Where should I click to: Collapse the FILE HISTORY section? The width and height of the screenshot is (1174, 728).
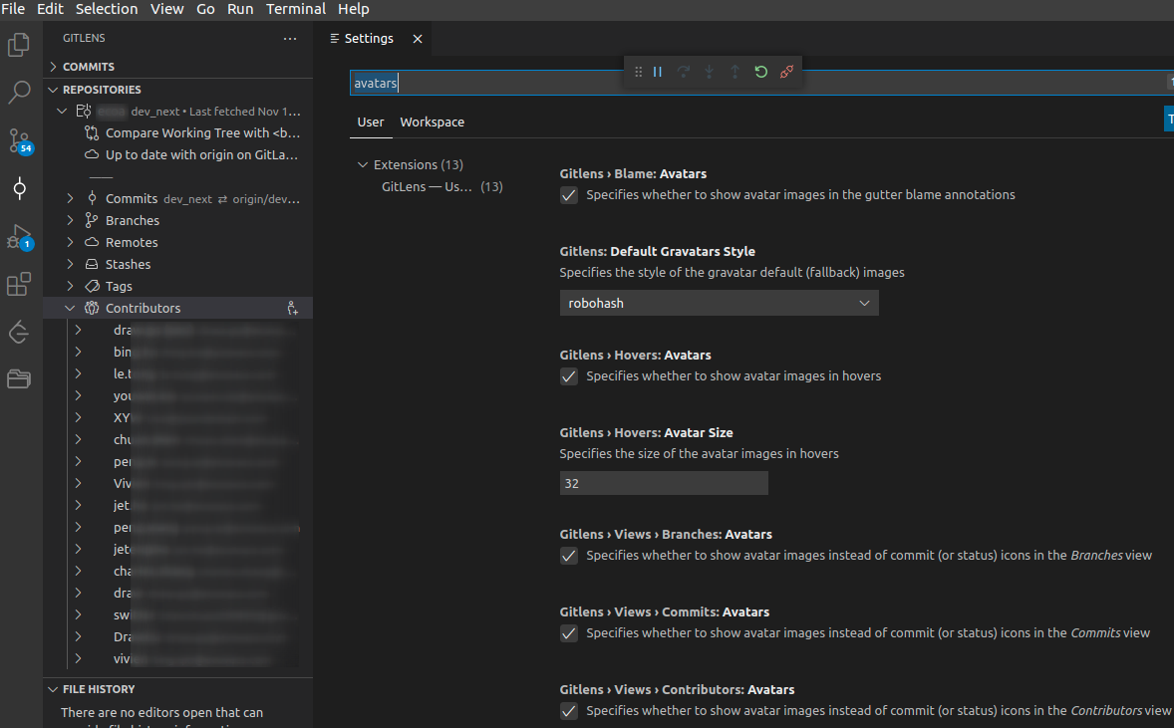[x=53, y=689]
